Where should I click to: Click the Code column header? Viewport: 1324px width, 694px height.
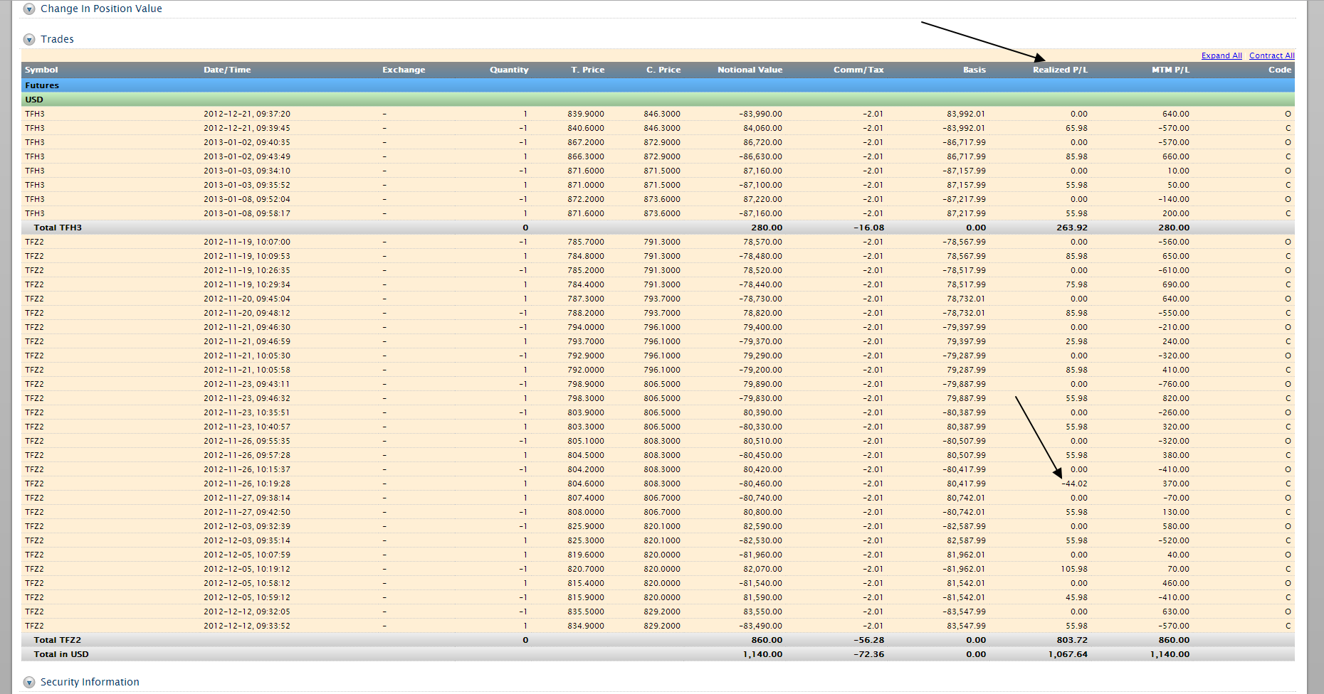tap(1279, 70)
